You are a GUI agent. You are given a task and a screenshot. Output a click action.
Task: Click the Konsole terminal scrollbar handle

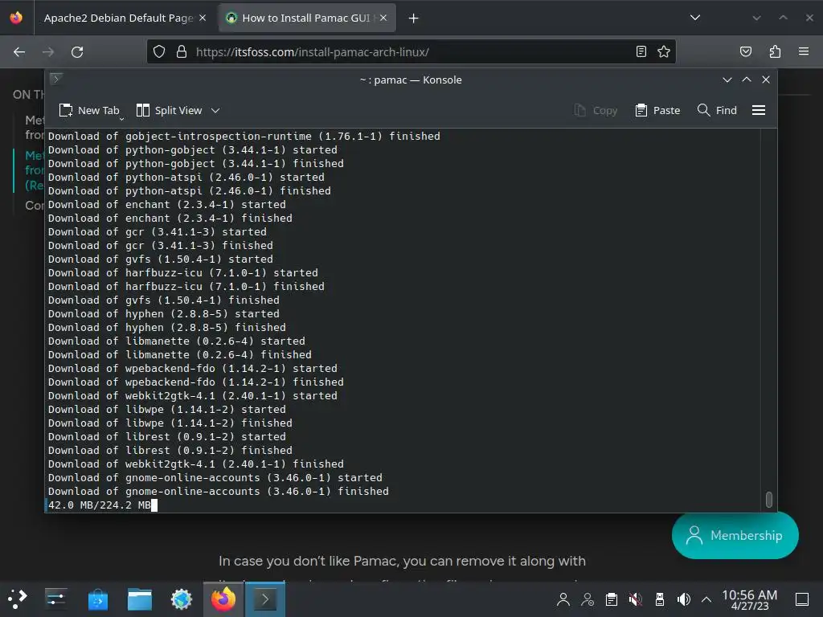click(x=769, y=500)
